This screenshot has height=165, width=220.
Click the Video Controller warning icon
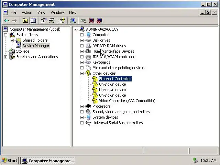pos(95,101)
